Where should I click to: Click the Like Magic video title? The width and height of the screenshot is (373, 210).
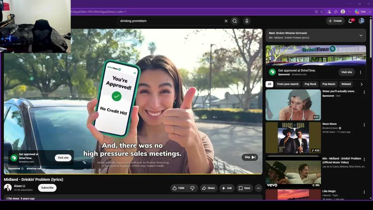click(x=329, y=191)
